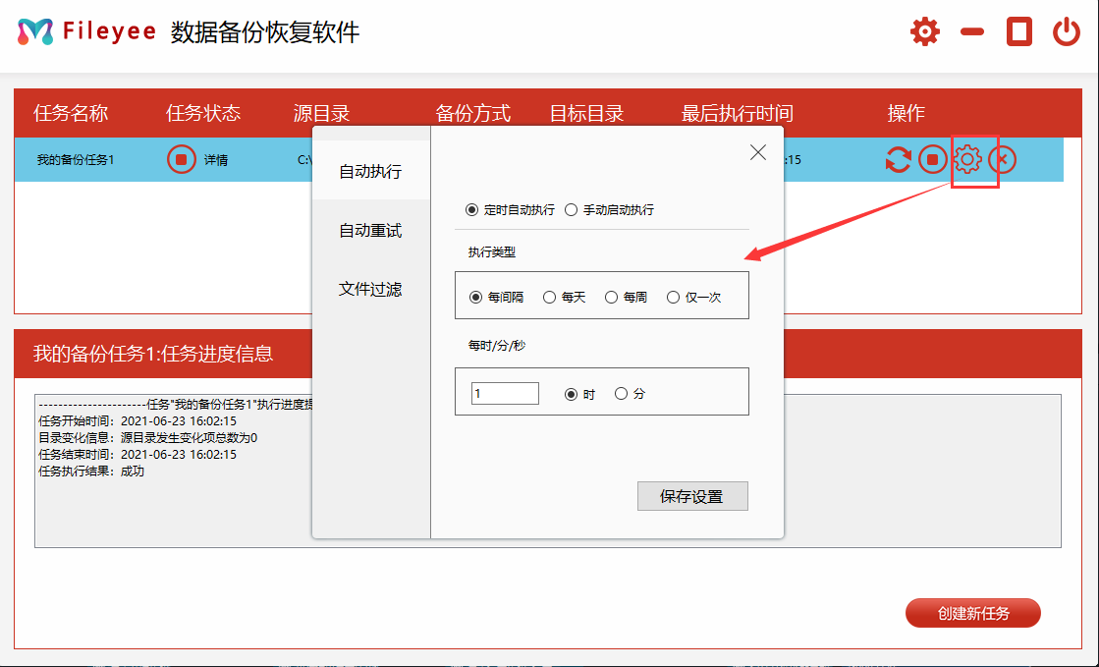Select the 分 minutes unit radio
The height and width of the screenshot is (667, 1099).
click(x=621, y=394)
